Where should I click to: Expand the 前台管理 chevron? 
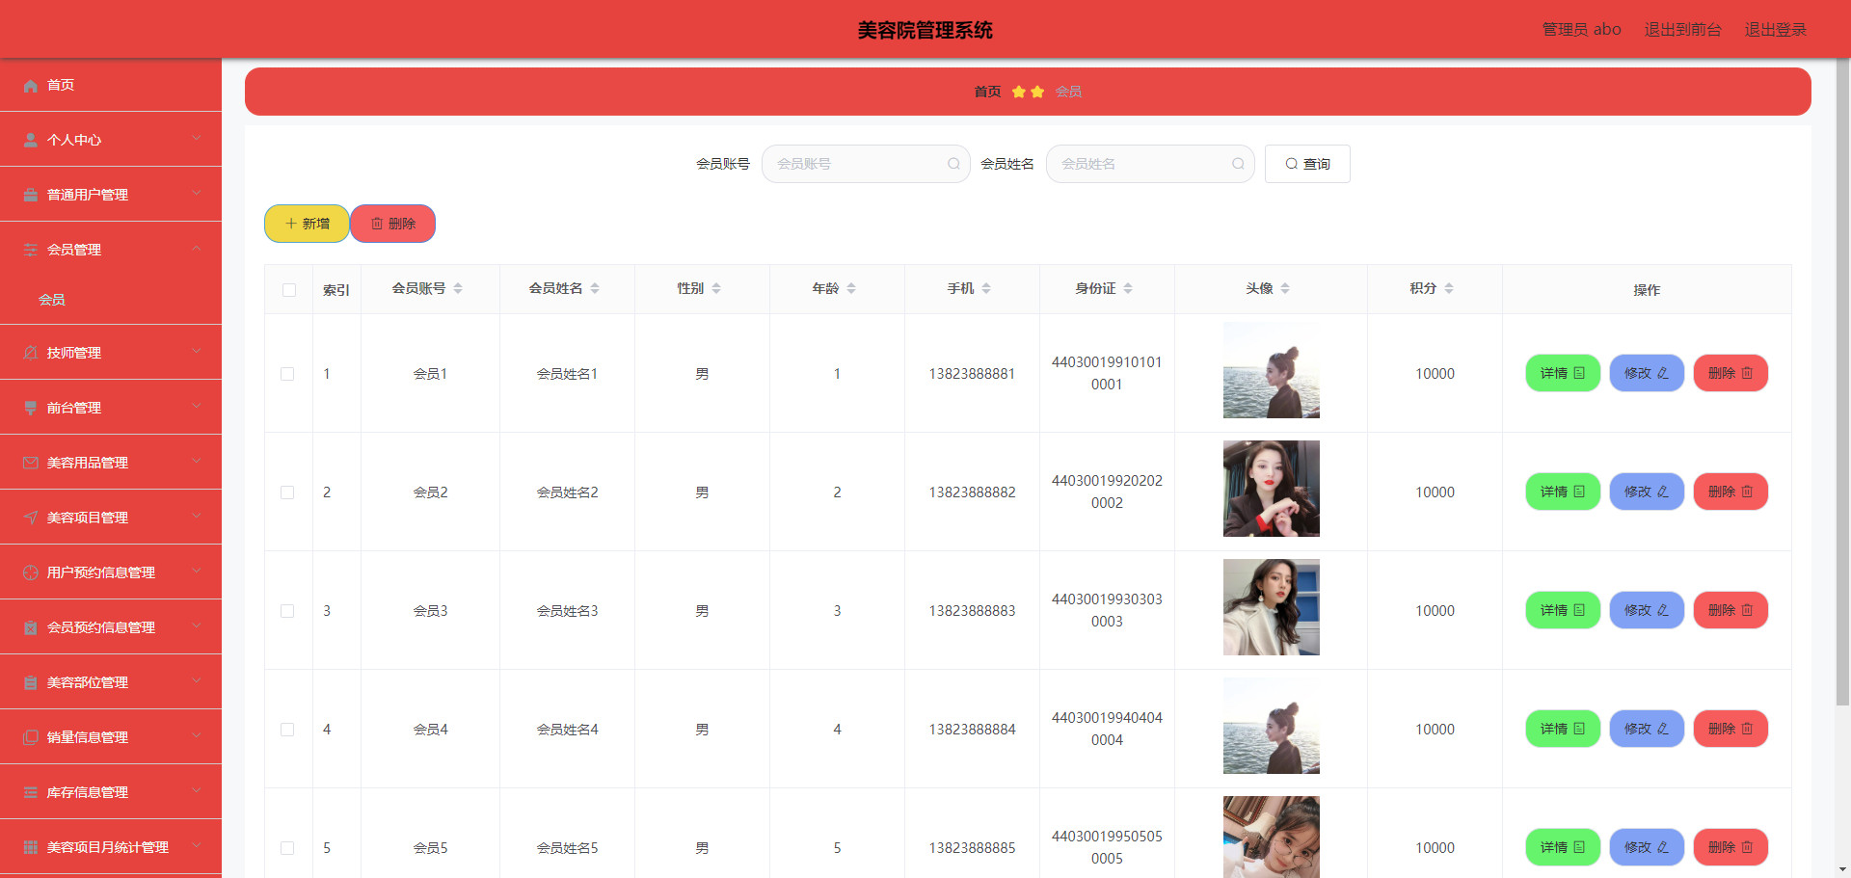[197, 407]
